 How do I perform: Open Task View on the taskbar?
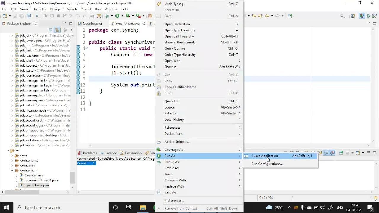(x=129, y=207)
